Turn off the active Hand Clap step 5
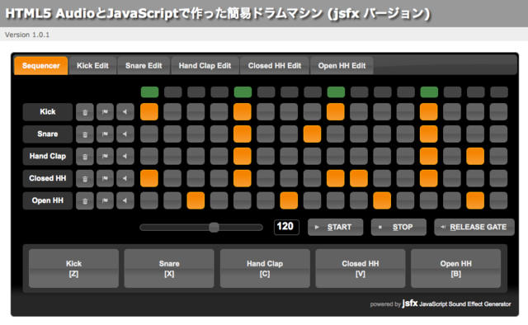Viewport: 528px width, 325px height. pyautogui.click(x=243, y=156)
